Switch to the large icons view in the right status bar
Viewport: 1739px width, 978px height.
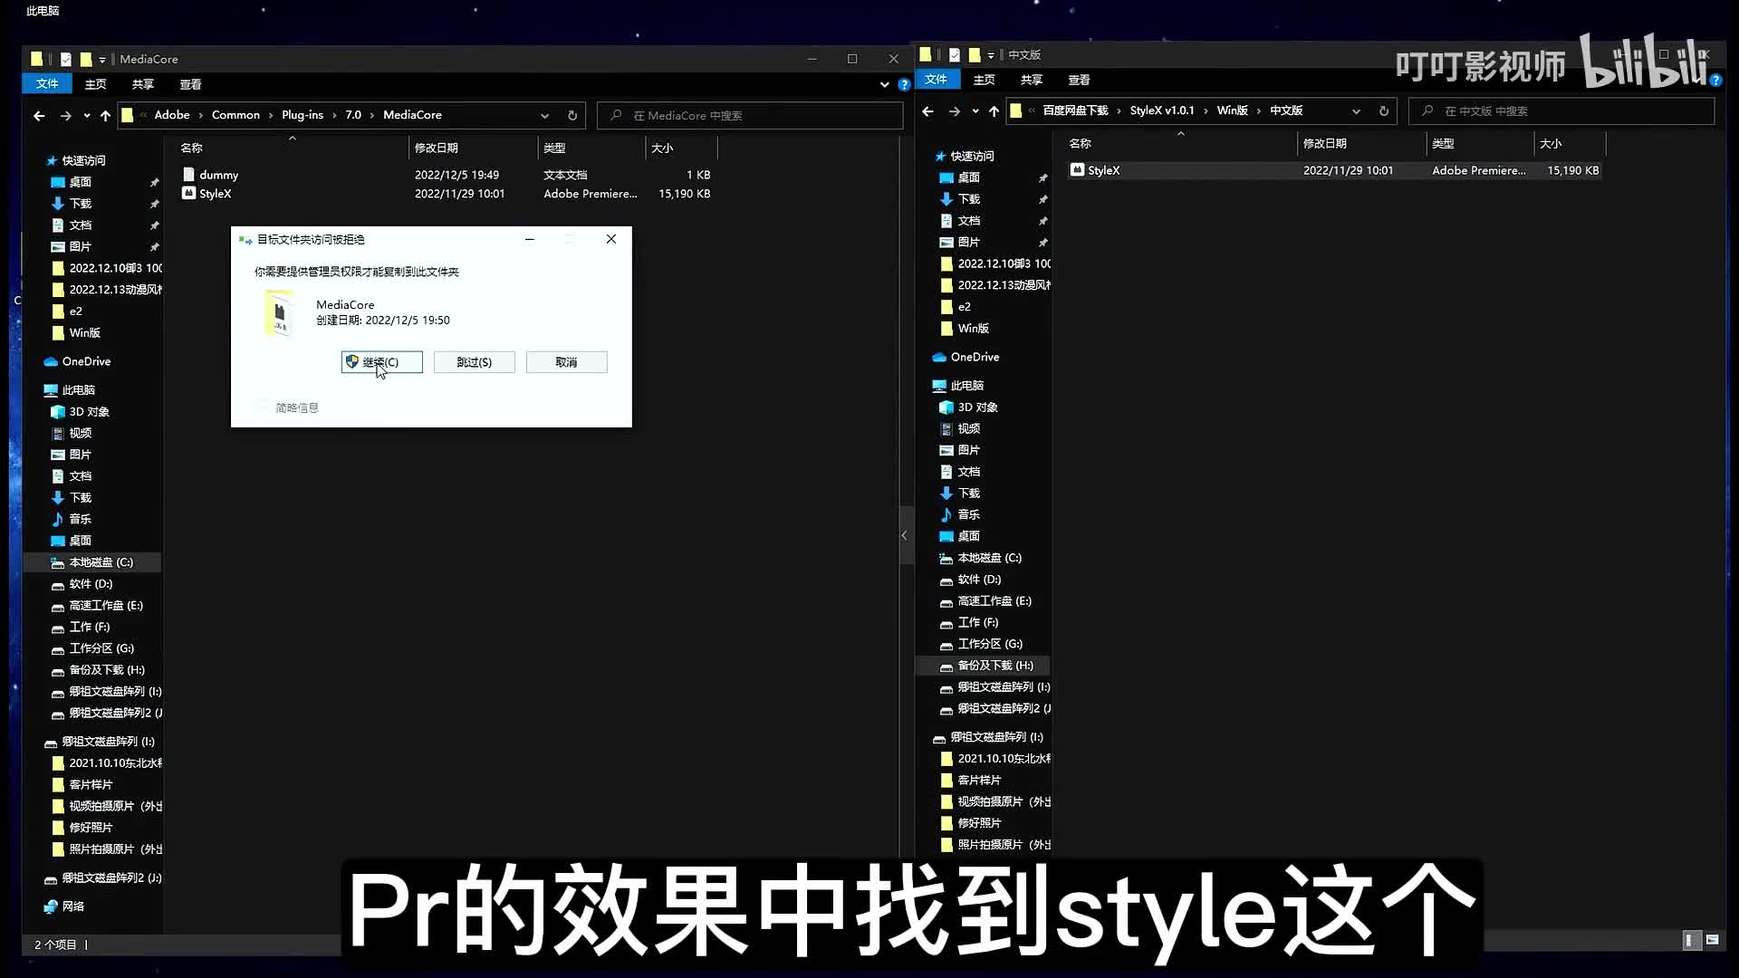[x=1712, y=941]
